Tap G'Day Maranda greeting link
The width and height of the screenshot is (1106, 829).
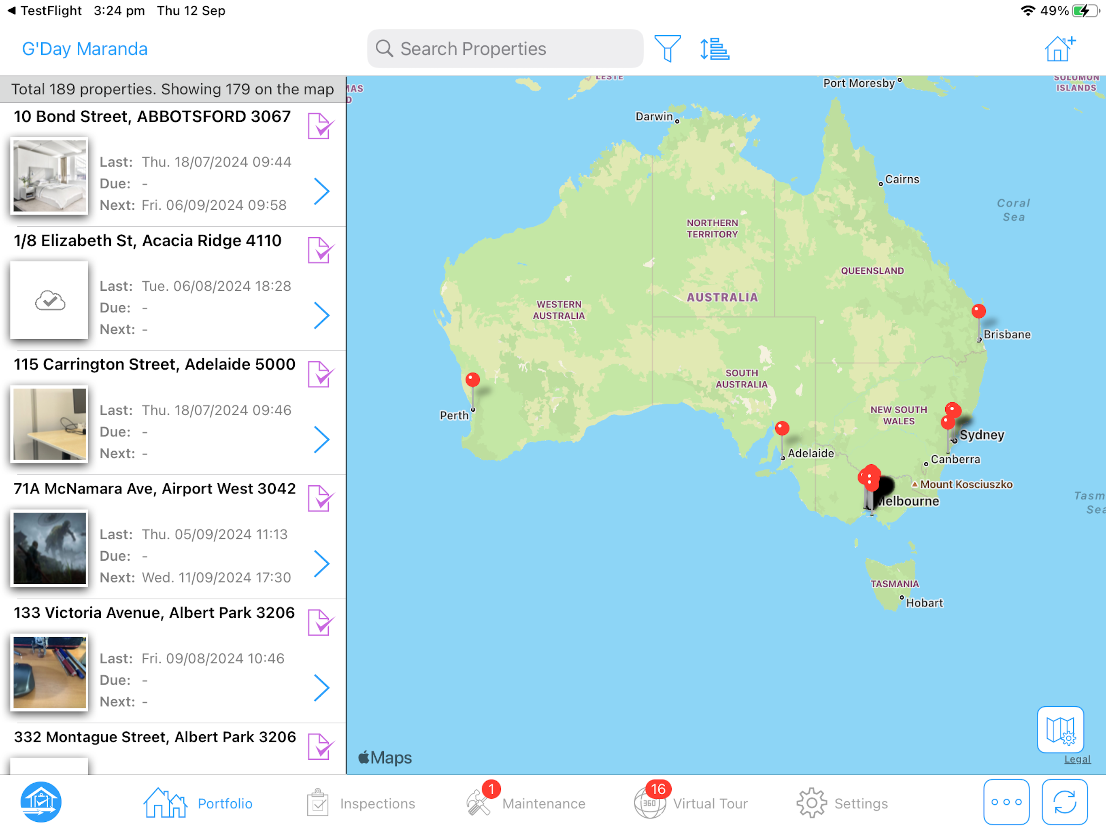click(x=85, y=49)
